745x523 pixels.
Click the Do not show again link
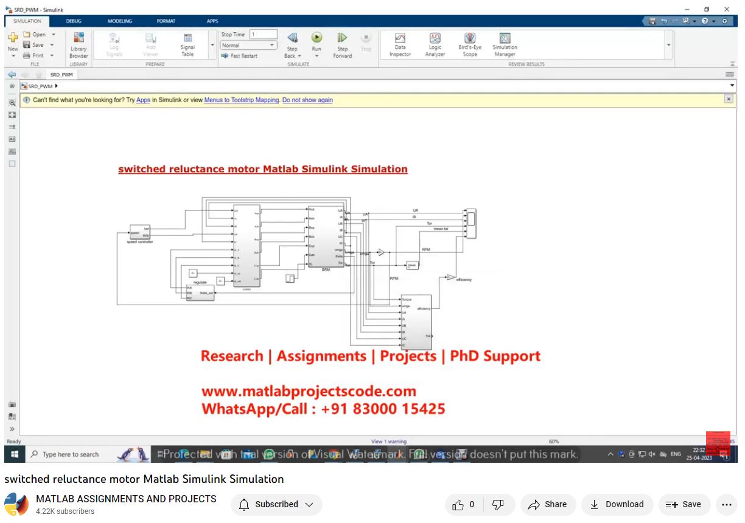click(x=307, y=100)
